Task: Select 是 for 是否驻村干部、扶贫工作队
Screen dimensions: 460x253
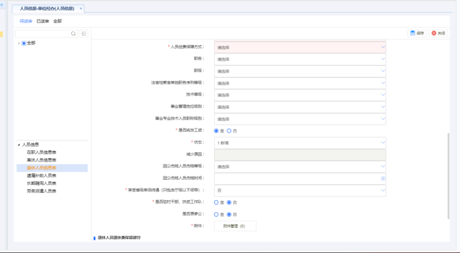Action: click(x=216, y=202)
